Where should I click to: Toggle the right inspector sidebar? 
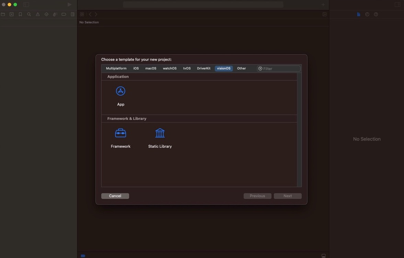397,5
